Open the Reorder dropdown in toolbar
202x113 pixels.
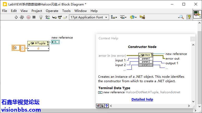(x=133, y=17)
